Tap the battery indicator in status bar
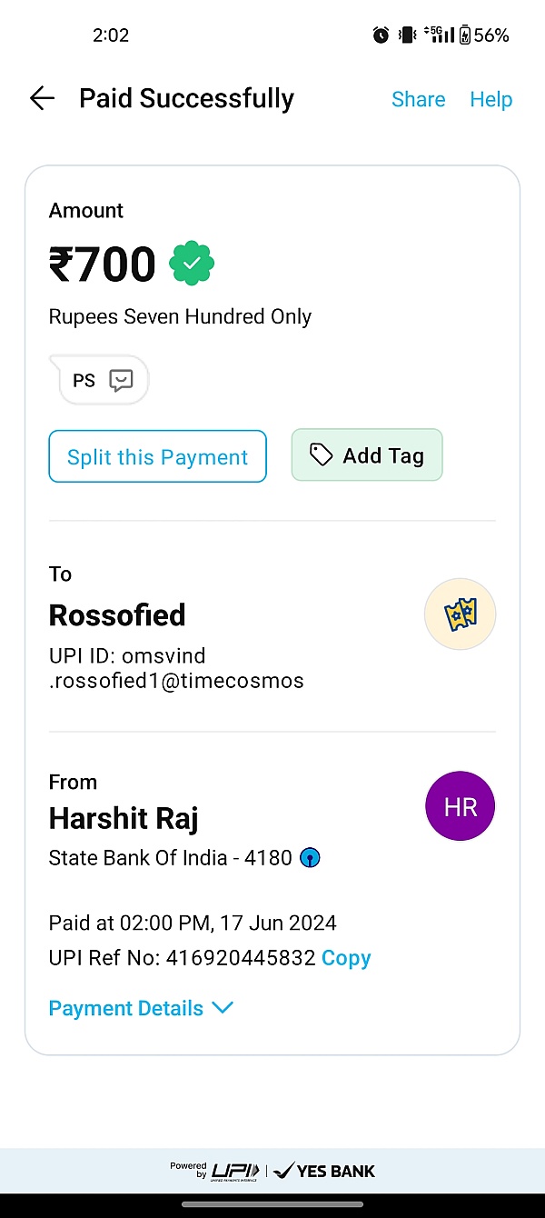The width and height of the screenshot is (545, 1218). click(465, 35)
